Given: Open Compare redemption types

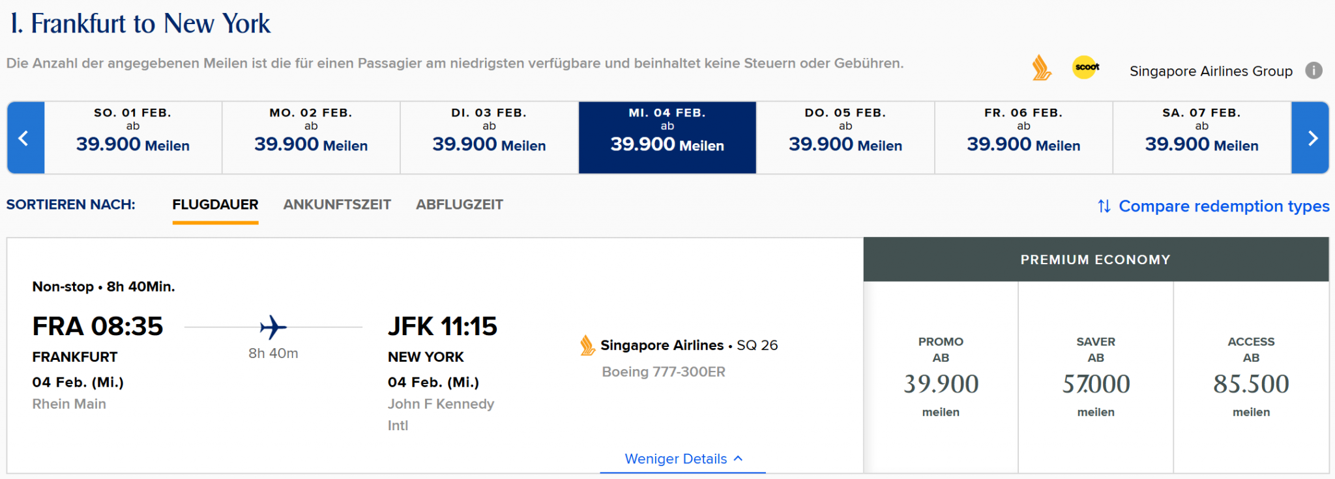Looking at the screenshot, I should tap(1224, 206).
